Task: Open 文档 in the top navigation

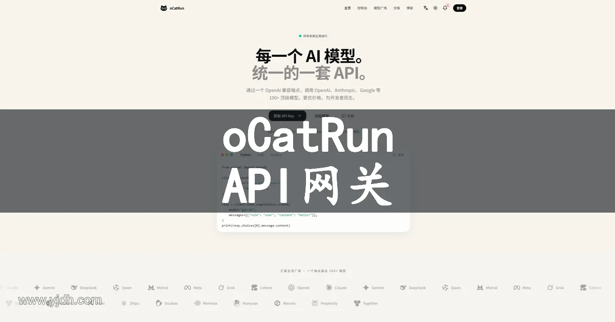Action: [397, 8]
